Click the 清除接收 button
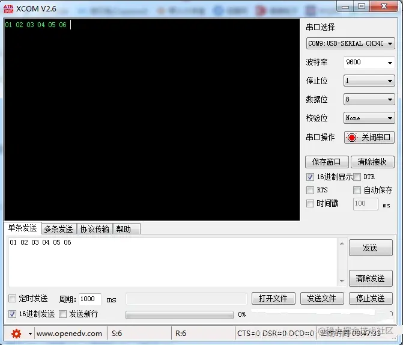403x345 pixels. tap(372, 162)
